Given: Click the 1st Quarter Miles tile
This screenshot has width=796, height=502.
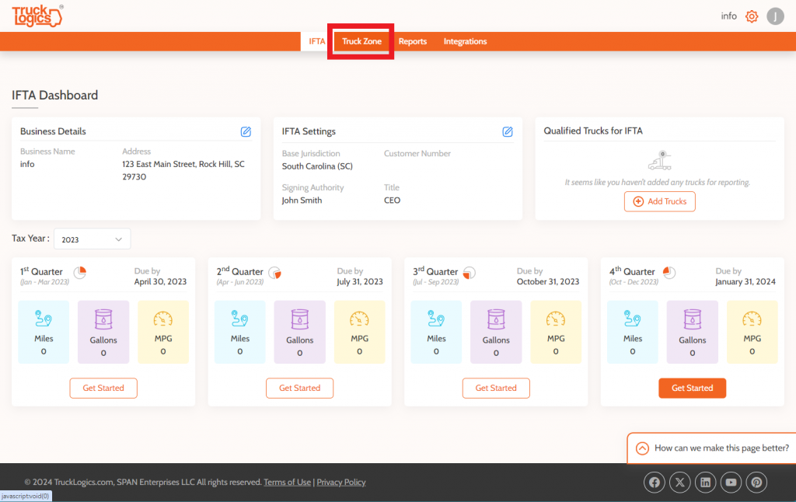Looking at the screenshot, I should [x=44, y=332].
